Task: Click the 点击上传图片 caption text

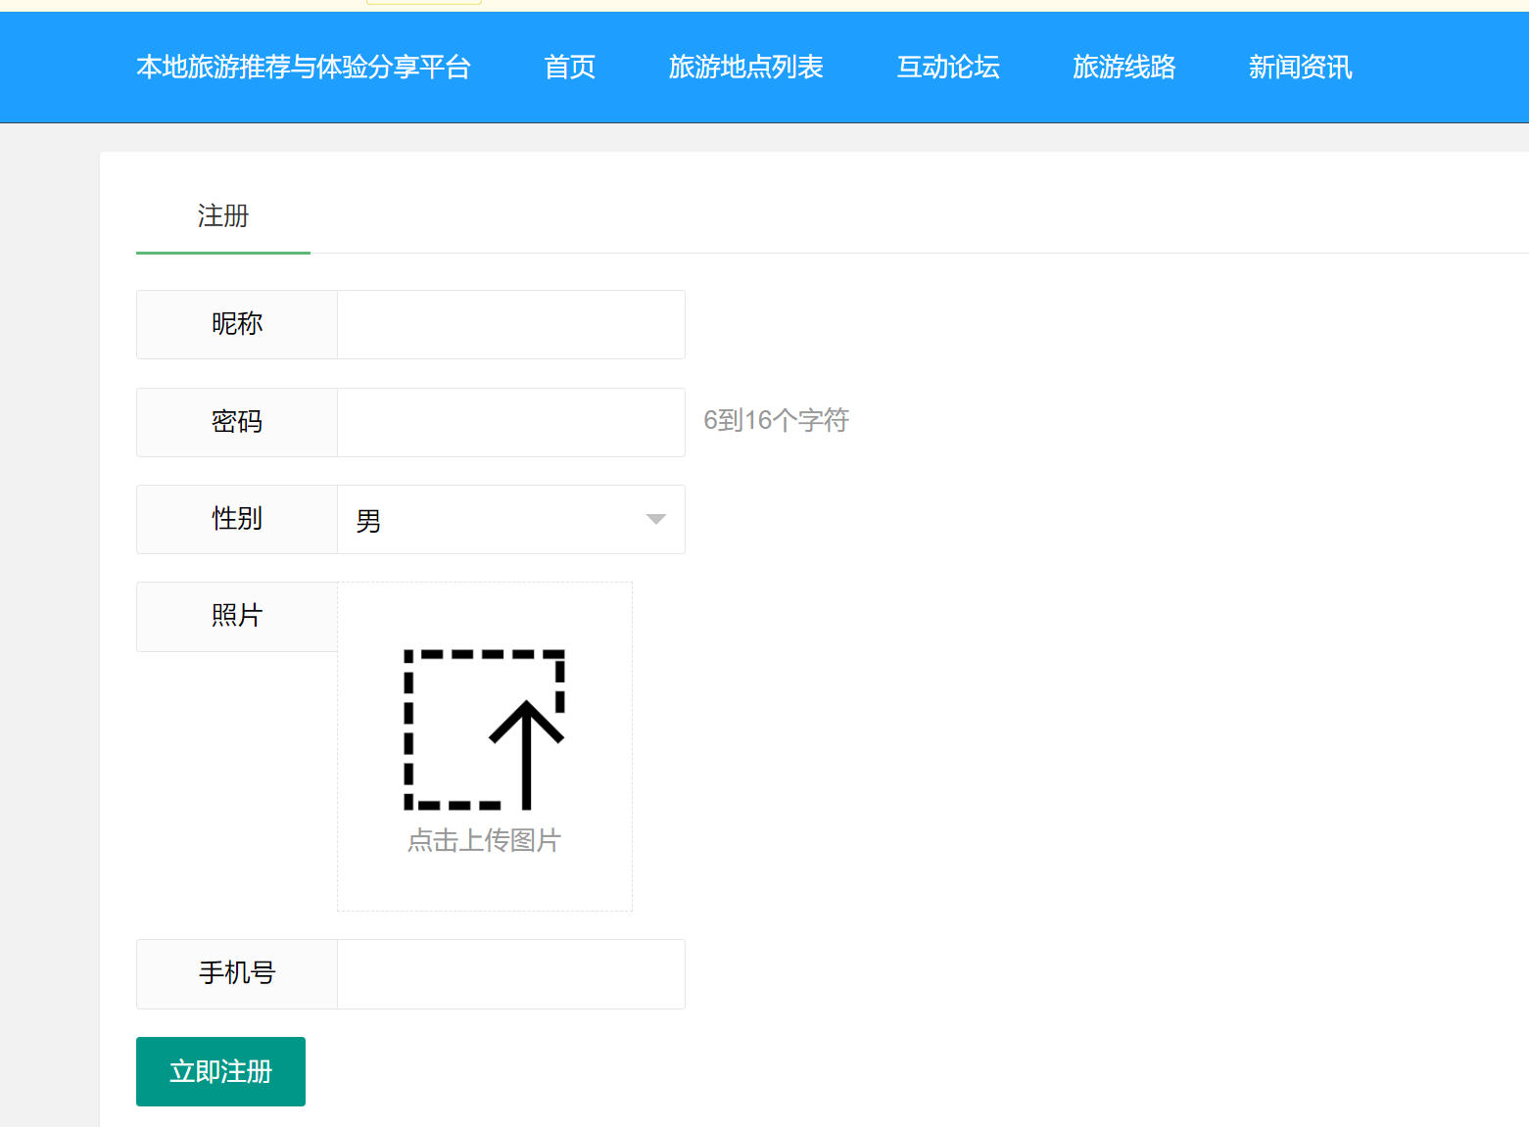Action: tap(484, 840)
